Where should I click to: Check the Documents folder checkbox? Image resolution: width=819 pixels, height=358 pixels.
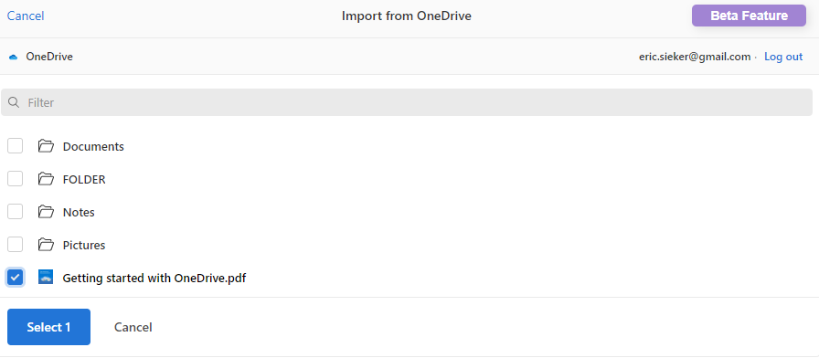point(16,146)
